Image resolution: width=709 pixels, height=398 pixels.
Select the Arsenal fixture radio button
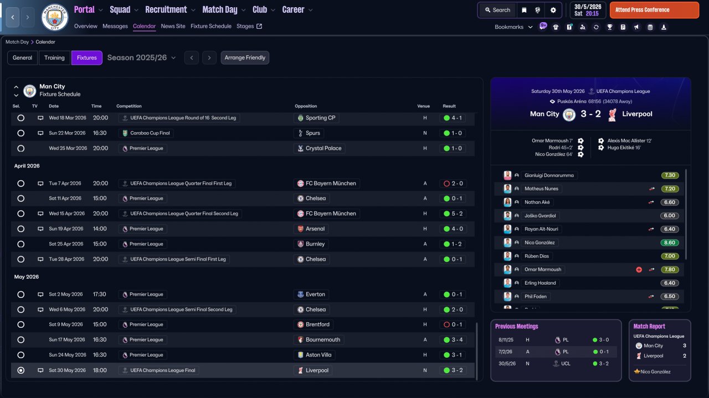pyautogui.click(x=21, y=229)
